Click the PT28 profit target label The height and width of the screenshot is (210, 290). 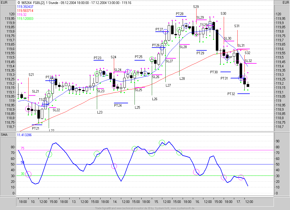click(180, 14)
